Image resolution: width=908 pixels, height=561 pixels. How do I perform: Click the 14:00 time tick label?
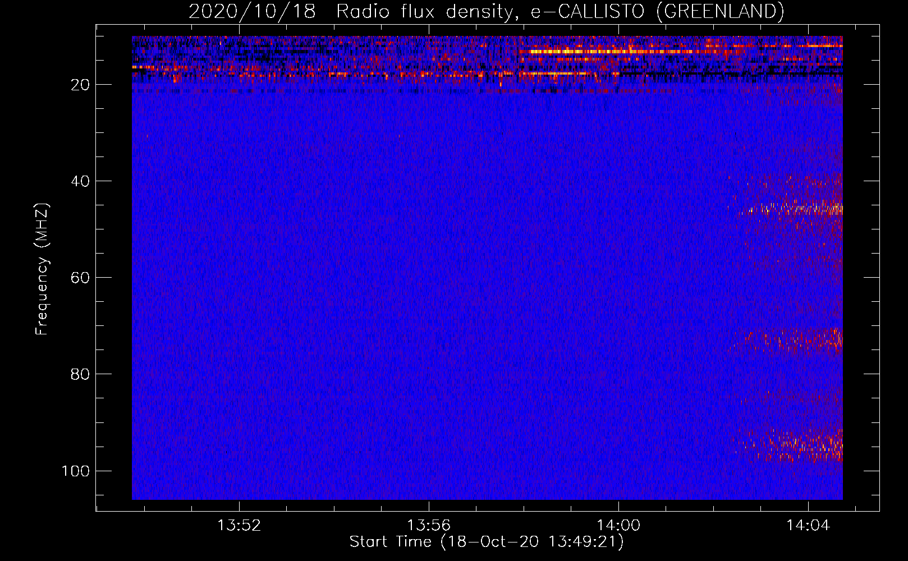618,526
